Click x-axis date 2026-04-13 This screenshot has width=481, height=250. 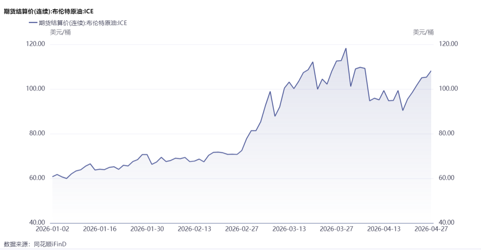pyautogui.click(x=384, y=229)
